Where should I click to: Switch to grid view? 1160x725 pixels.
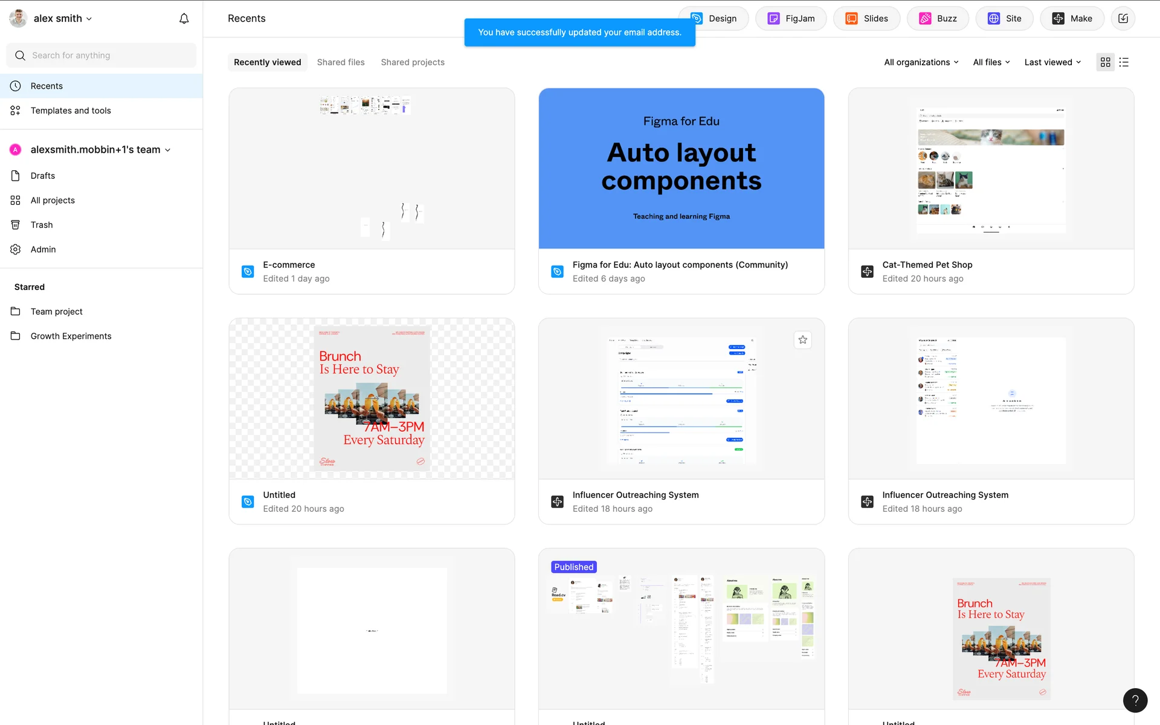tap(1105, 62)
